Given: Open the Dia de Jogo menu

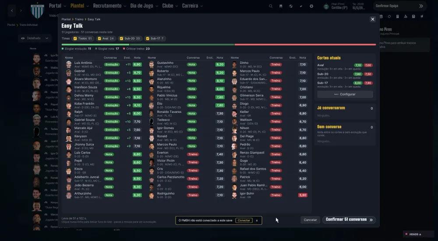Looking at the screenshot, I should [x=141, y=6].
